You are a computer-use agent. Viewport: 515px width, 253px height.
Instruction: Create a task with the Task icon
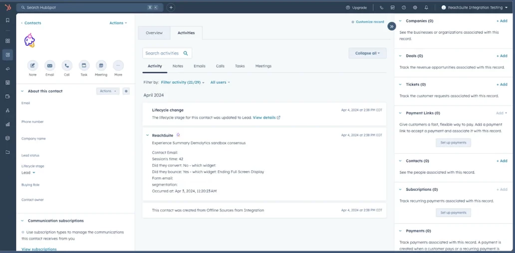point(84,66)
